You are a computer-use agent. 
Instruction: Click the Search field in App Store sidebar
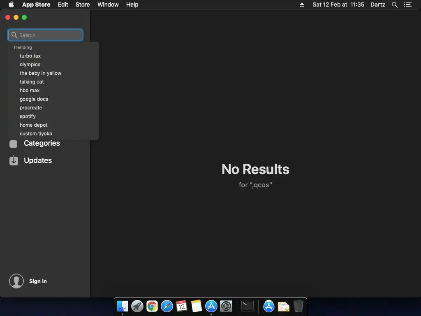pos(45,35)
